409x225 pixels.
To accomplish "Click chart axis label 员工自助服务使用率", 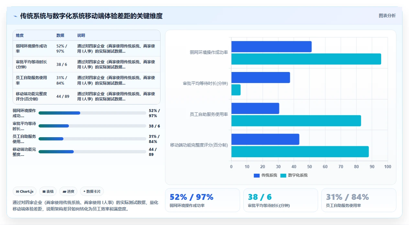I will coord(209,114).
